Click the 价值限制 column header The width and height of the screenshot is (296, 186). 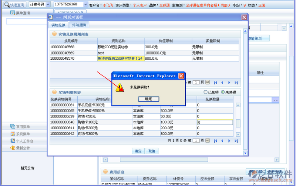[168, 41]
